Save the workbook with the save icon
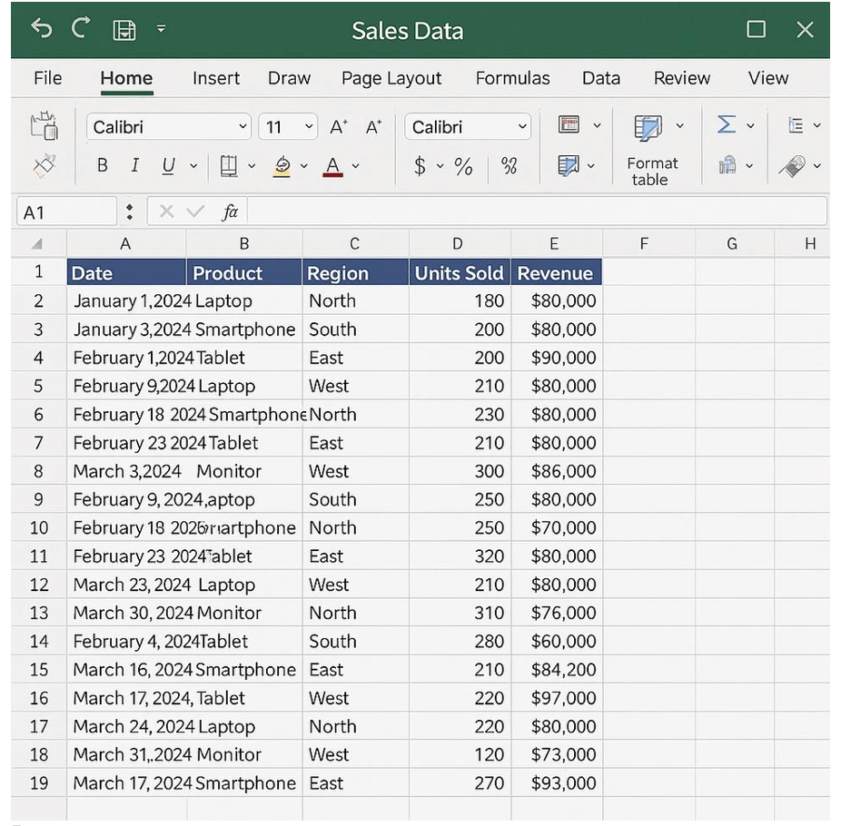This screenshot has height=826, width=861. tap(124, 30)
